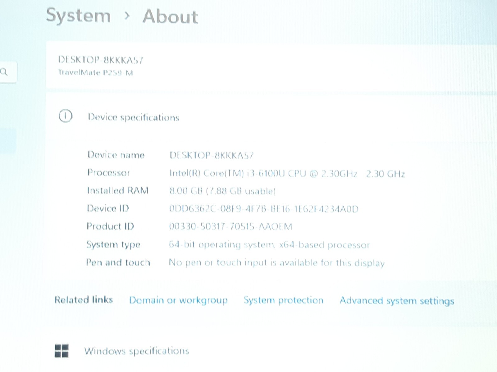Viewport: 497px width, 372px height.
Task: Click the Related links label
Action: point(84,300)
